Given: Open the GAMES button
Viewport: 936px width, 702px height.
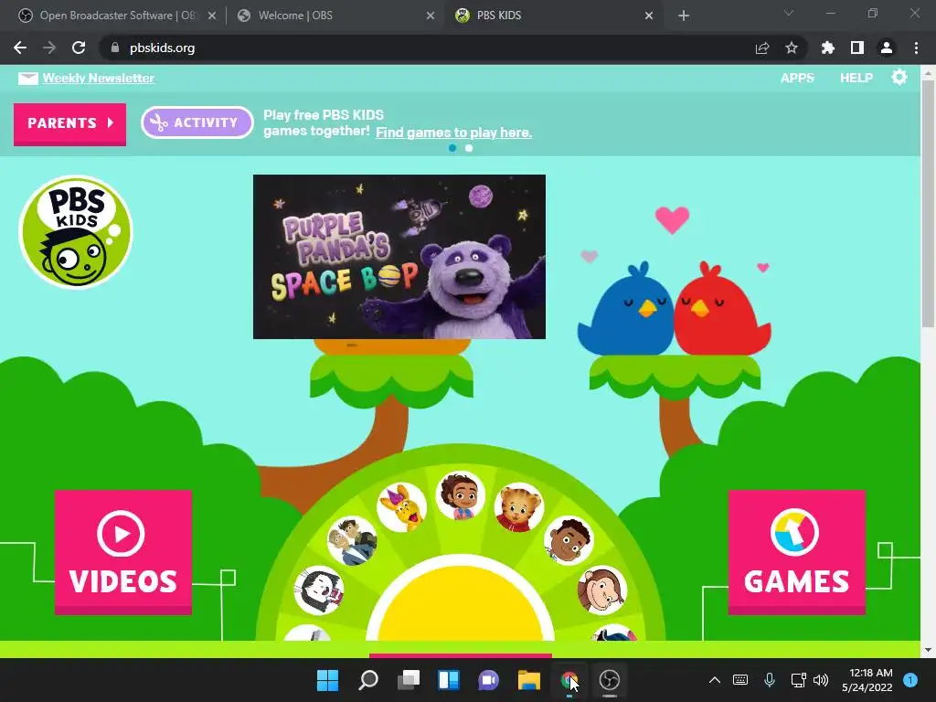Looking at the screenshot, I should point(796,552).
